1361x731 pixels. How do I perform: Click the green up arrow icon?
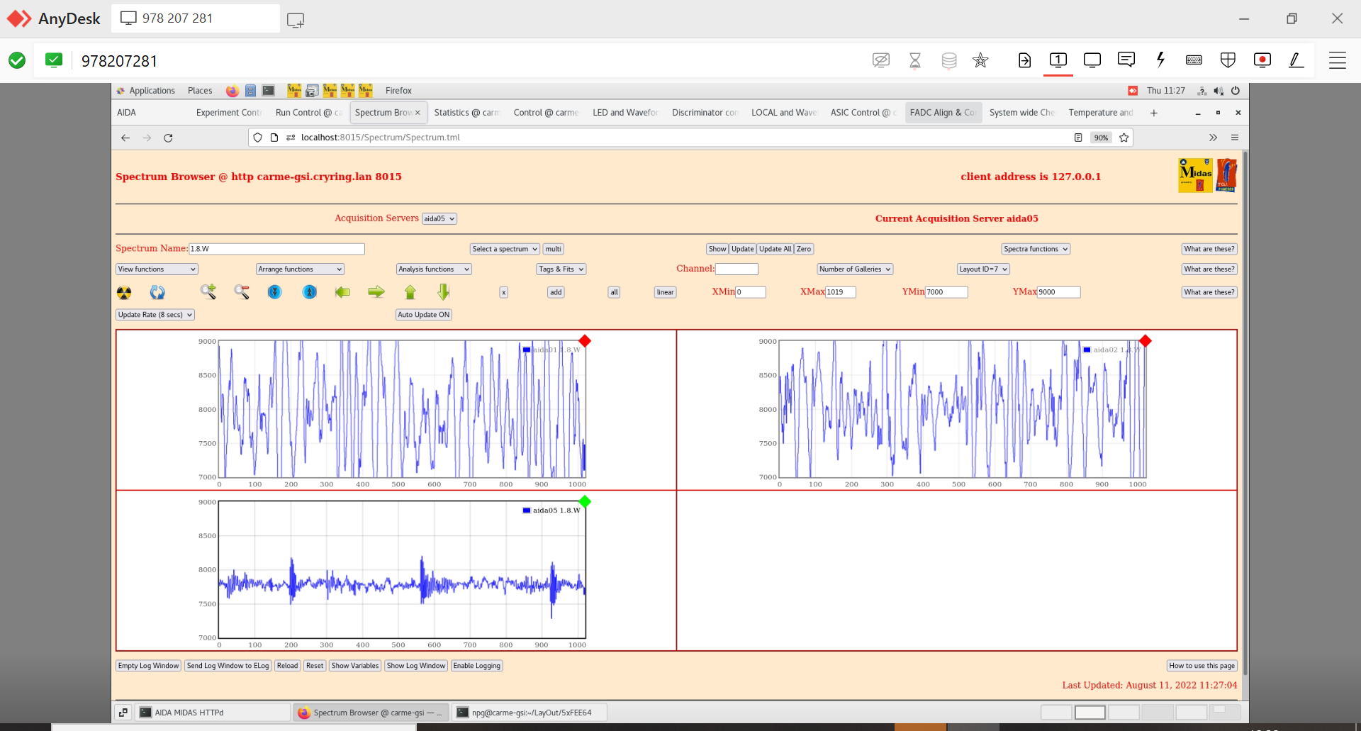(x=410, y=292)
